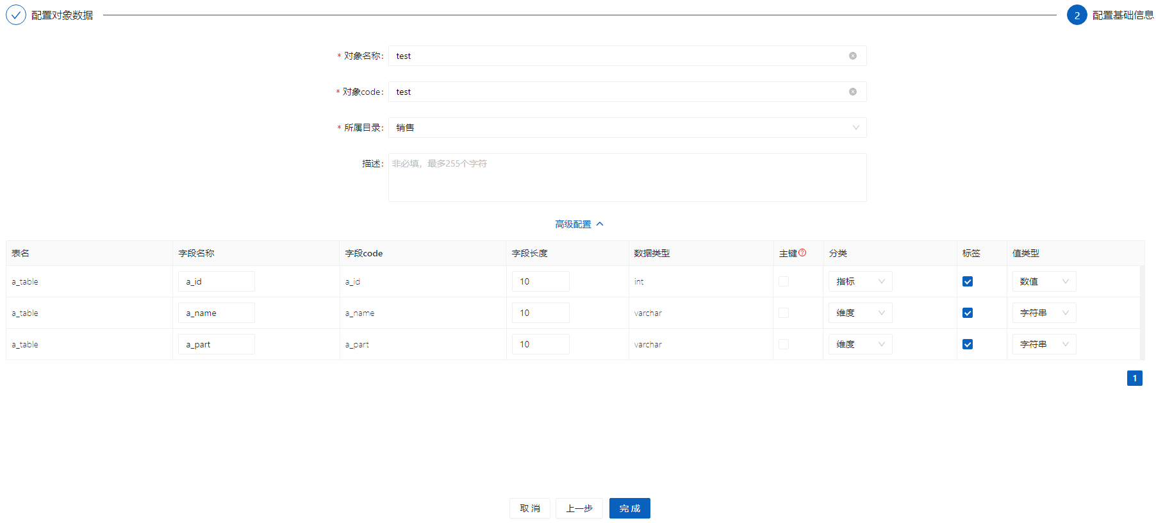Viewport: 1156px width, 523px height.
Task: Click the 主键 help question-mark icon
Action: pyautogui.click(x=802, y=253)
